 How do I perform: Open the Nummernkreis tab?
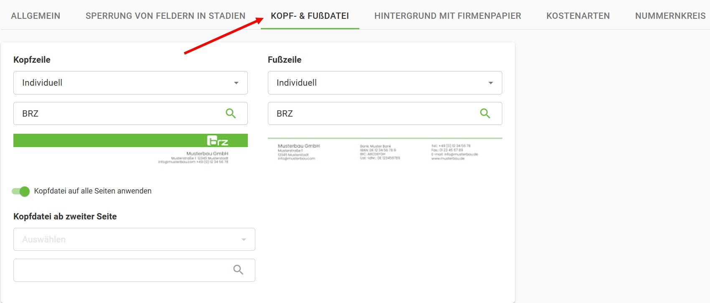670,16
